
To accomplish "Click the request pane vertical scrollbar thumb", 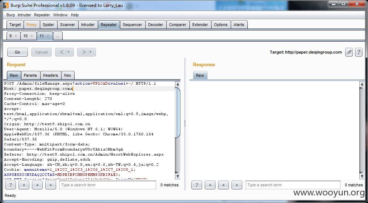I will (178, 113).
